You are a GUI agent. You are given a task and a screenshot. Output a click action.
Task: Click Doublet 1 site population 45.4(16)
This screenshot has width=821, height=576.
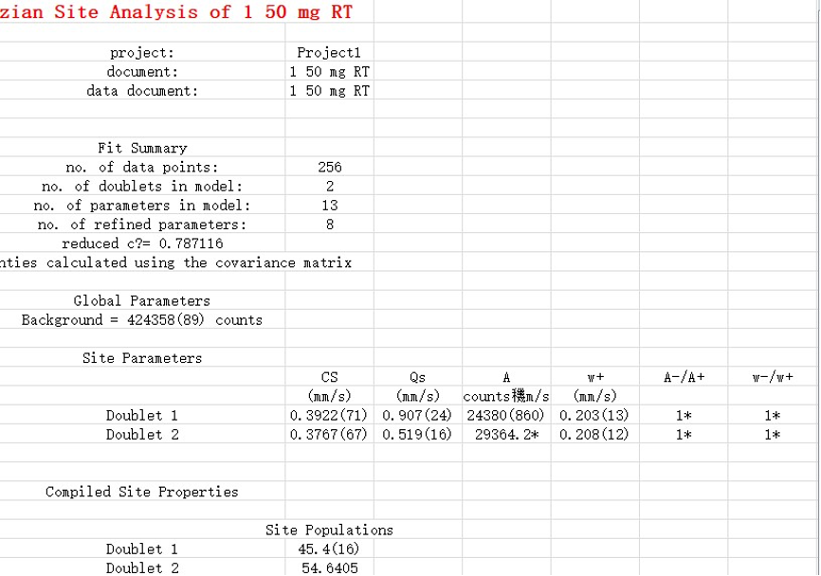pos(329,549)
